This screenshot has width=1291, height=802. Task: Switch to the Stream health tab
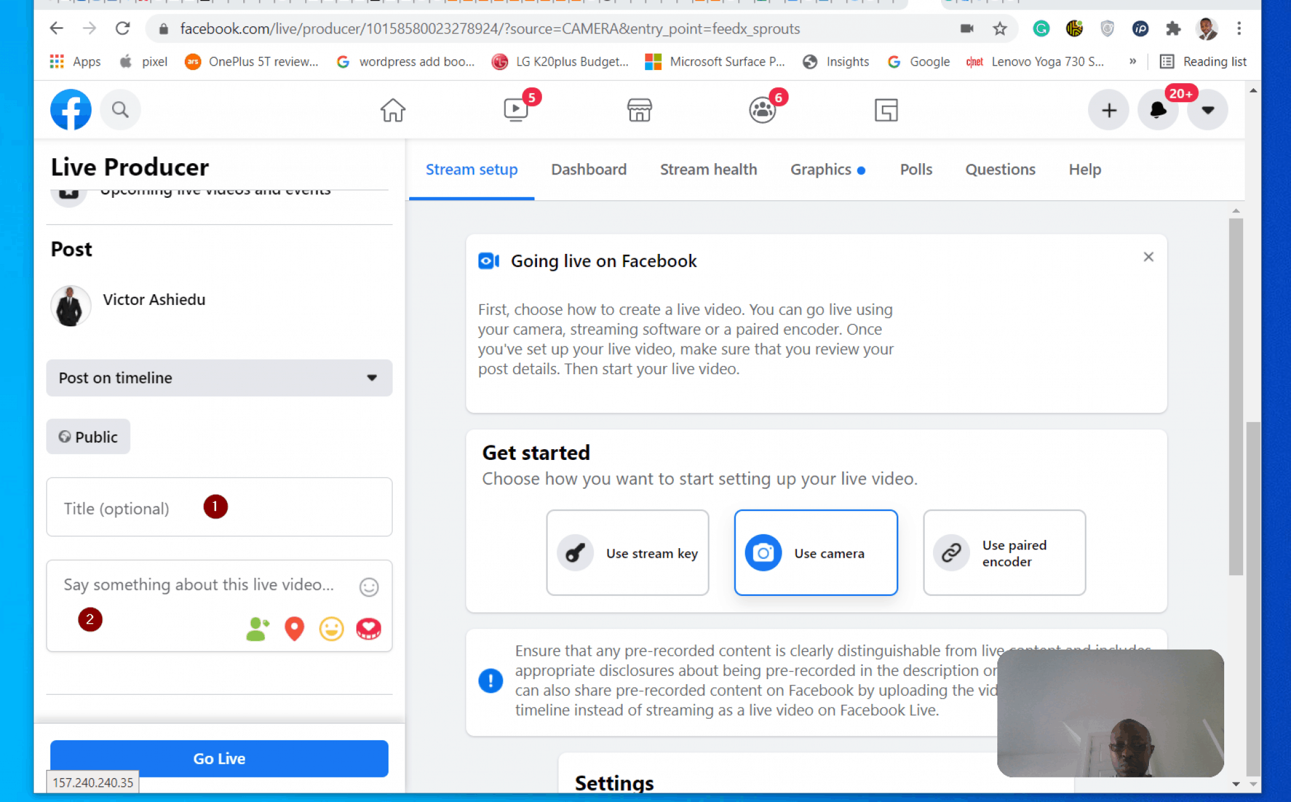pyautogui.click(x=709, y=169)
